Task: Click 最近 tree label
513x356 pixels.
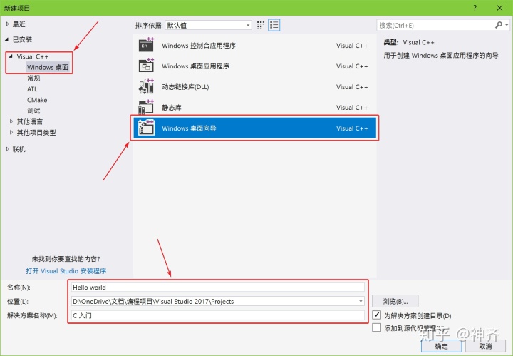Action: (x=19, y=24)
